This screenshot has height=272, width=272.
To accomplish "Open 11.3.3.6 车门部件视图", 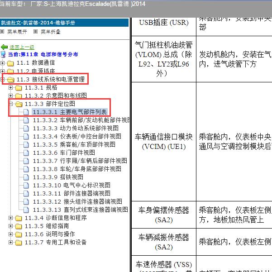I will (64, 153).
